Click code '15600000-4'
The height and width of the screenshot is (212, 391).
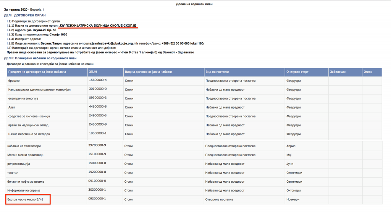98,80
